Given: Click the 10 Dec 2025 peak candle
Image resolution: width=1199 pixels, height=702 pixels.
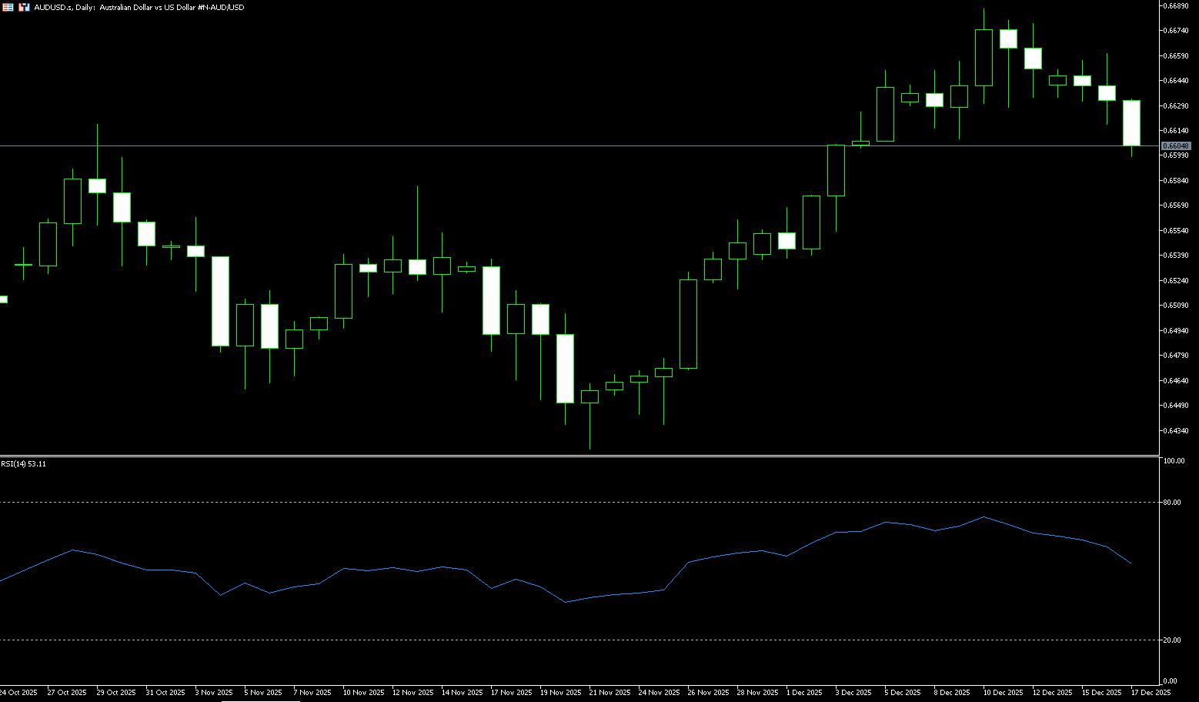Looking at the screenshot, I should click(x=984, y=58).
